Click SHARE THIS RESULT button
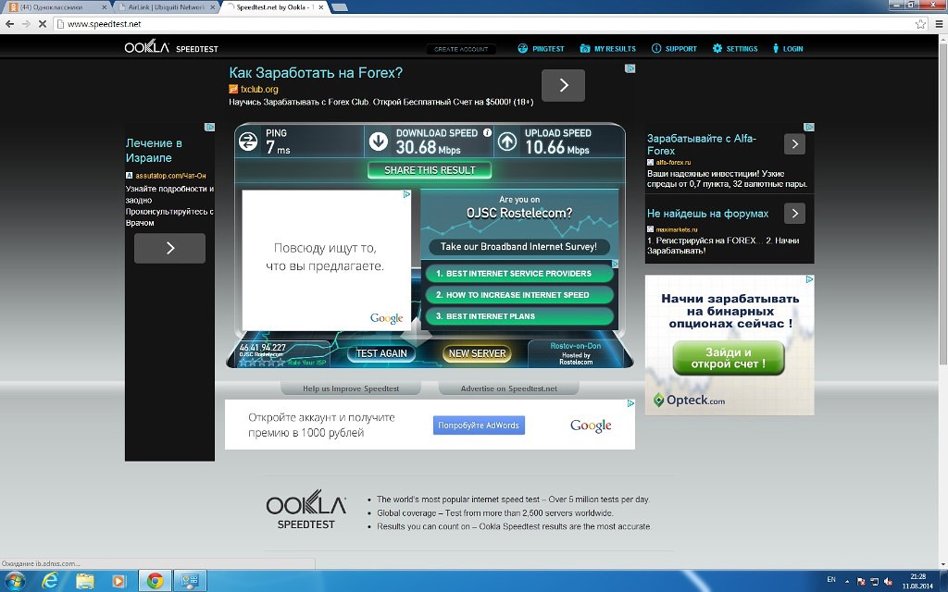This screenshot has height=592, width=948. tap(430, 170)
